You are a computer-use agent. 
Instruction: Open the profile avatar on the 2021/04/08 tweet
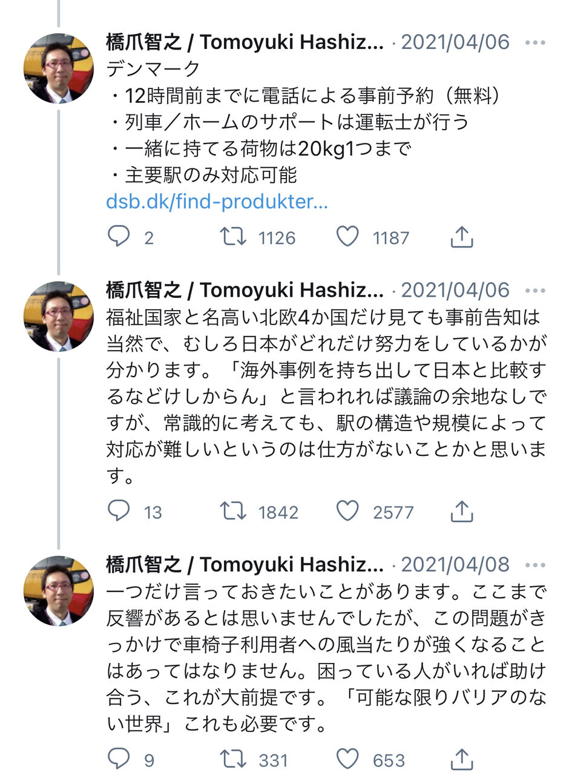58,590
